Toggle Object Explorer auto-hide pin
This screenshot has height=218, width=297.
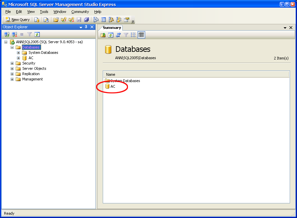tap(86, 27)
